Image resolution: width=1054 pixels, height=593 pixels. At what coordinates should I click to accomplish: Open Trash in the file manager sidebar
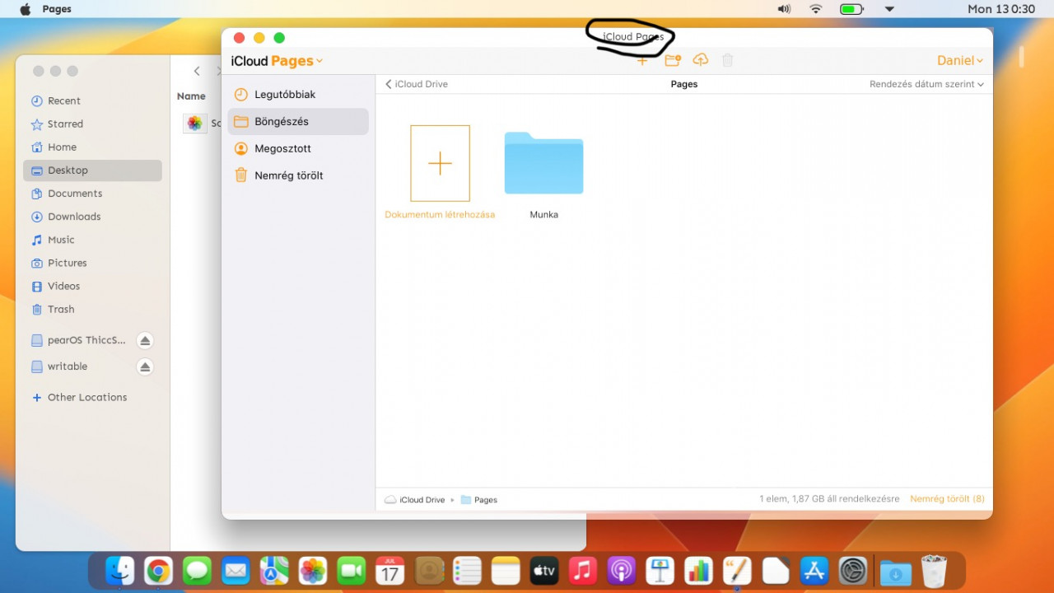[92, 310]
